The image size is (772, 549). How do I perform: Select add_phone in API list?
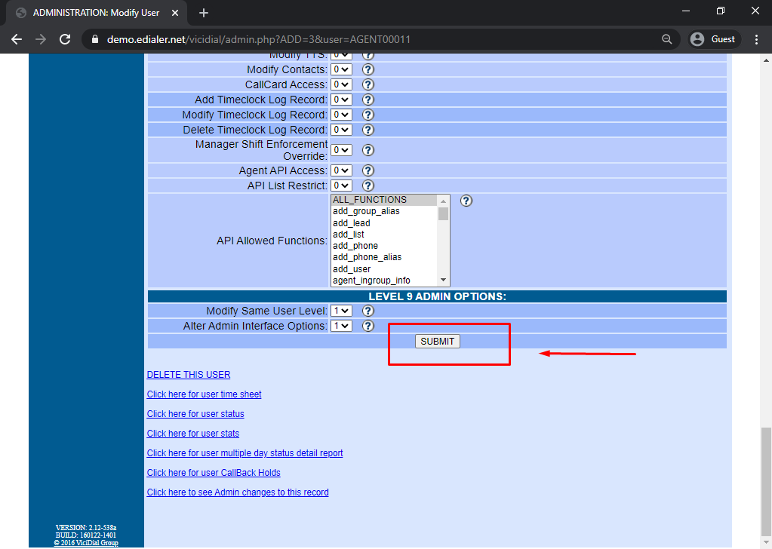384,246
